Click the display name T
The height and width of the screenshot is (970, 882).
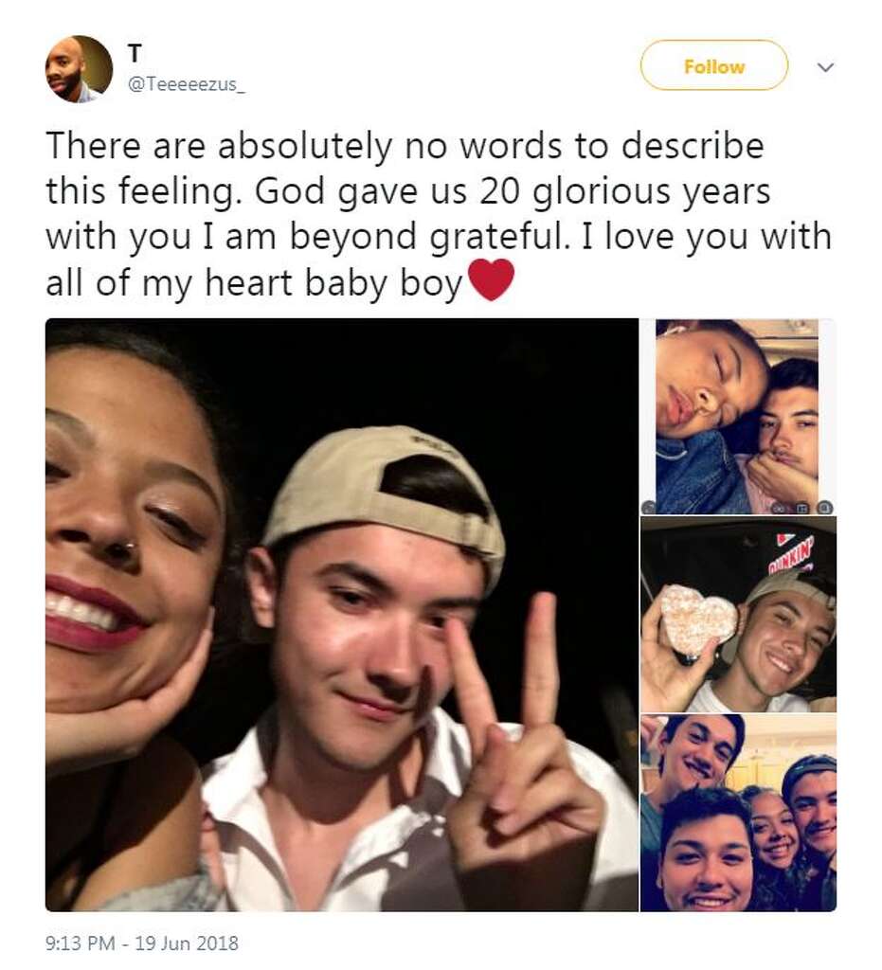(135, 55)
